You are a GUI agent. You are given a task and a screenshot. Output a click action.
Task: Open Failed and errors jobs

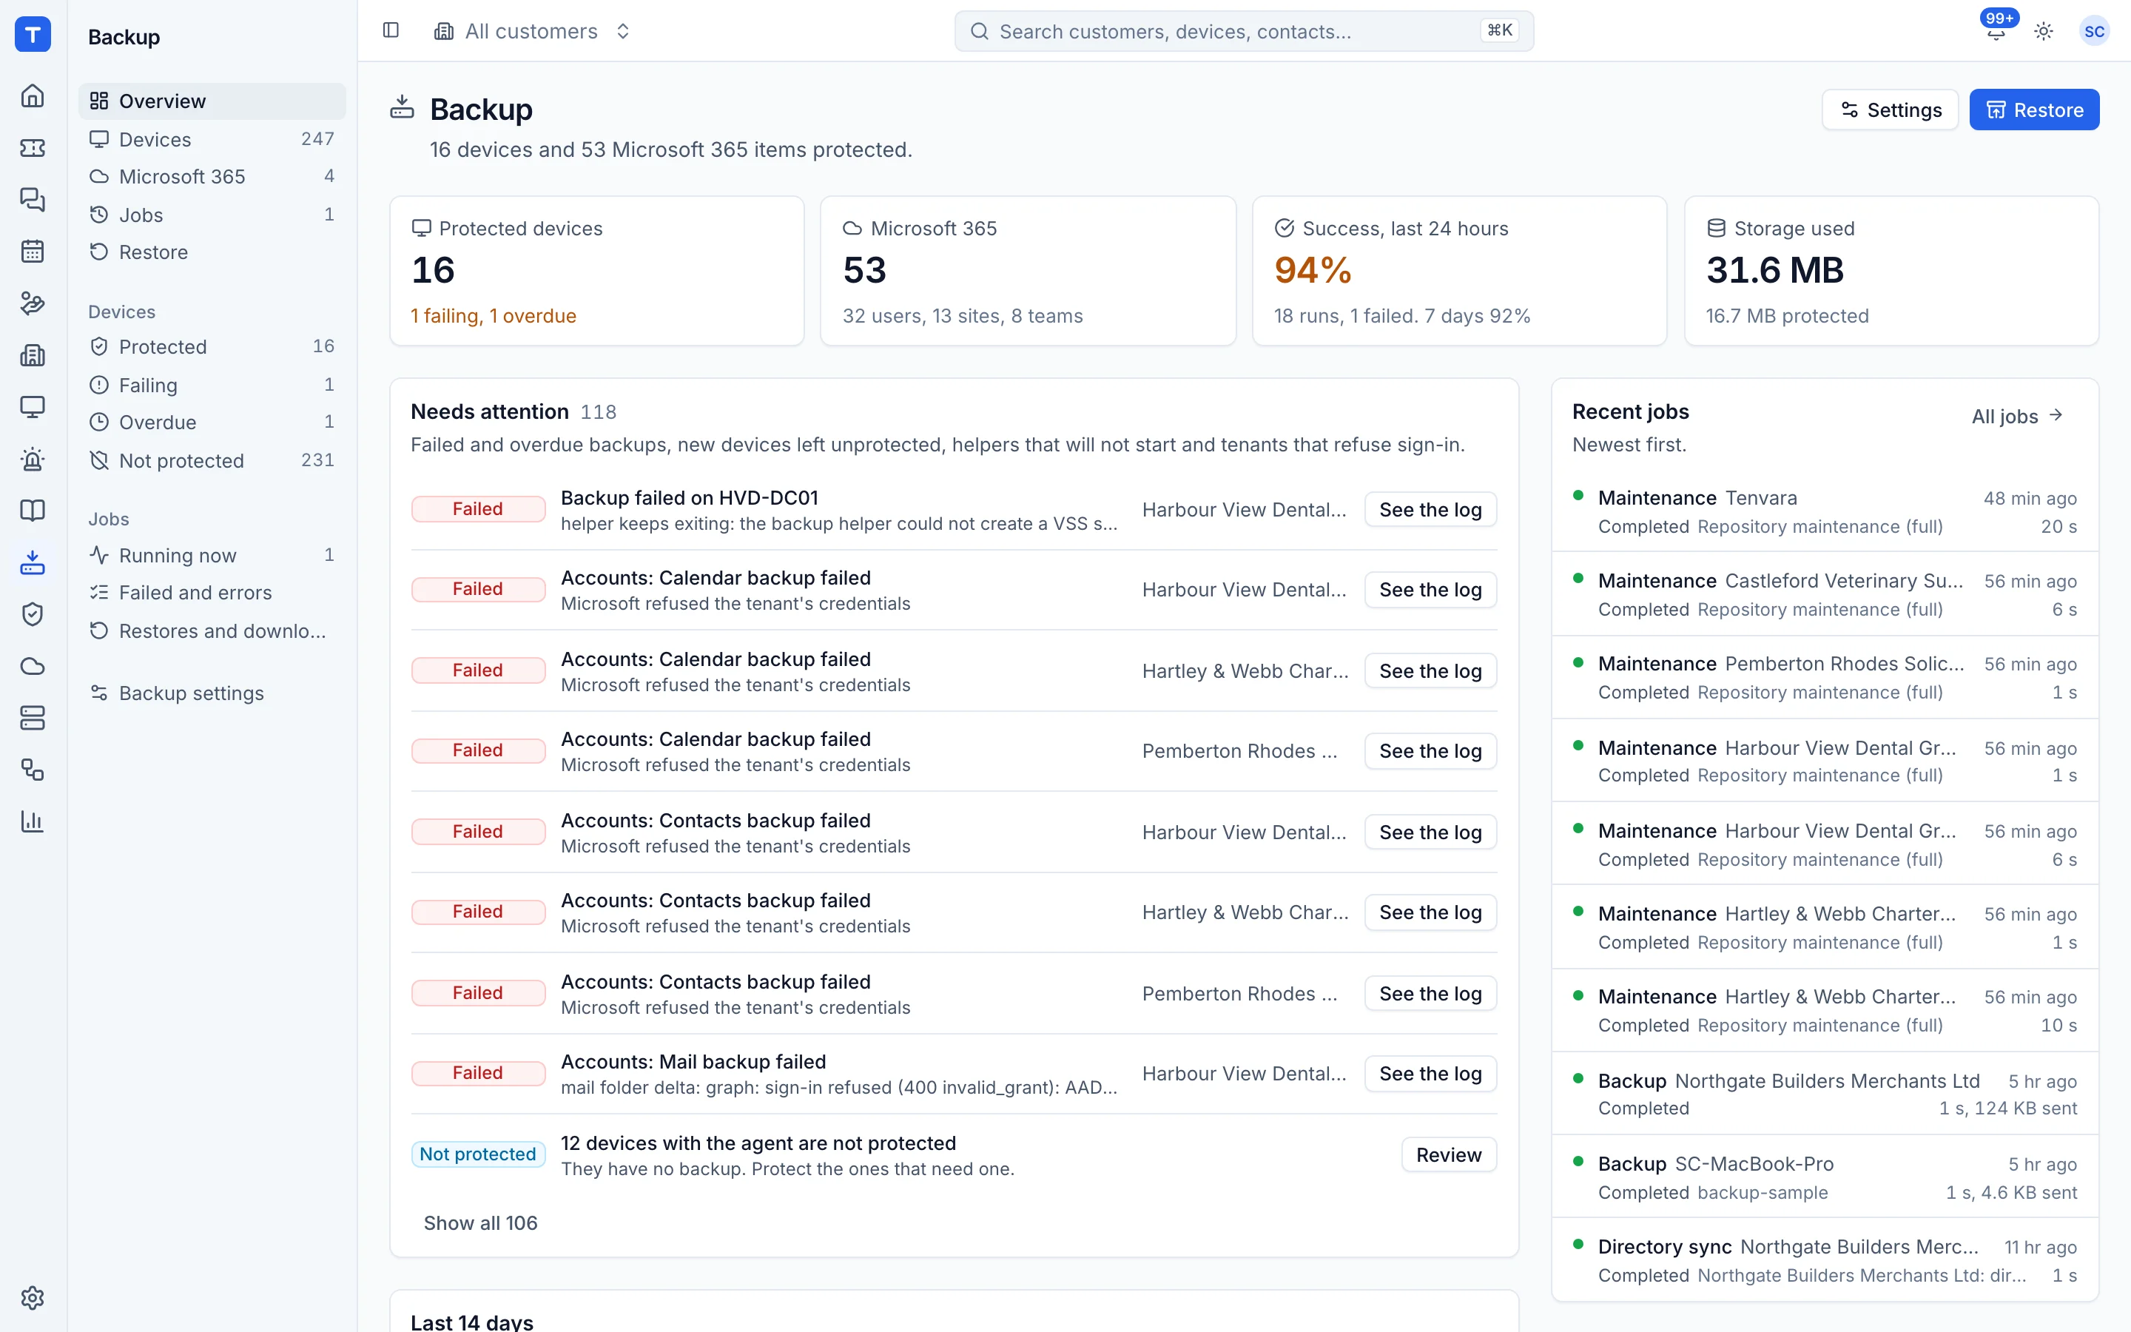coord(212,593)
